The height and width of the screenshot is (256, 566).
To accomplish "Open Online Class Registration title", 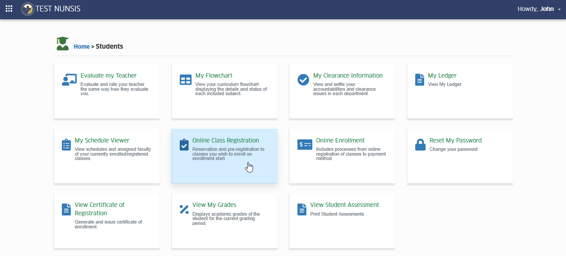I will pyautogui.click(x=226, y=140).
